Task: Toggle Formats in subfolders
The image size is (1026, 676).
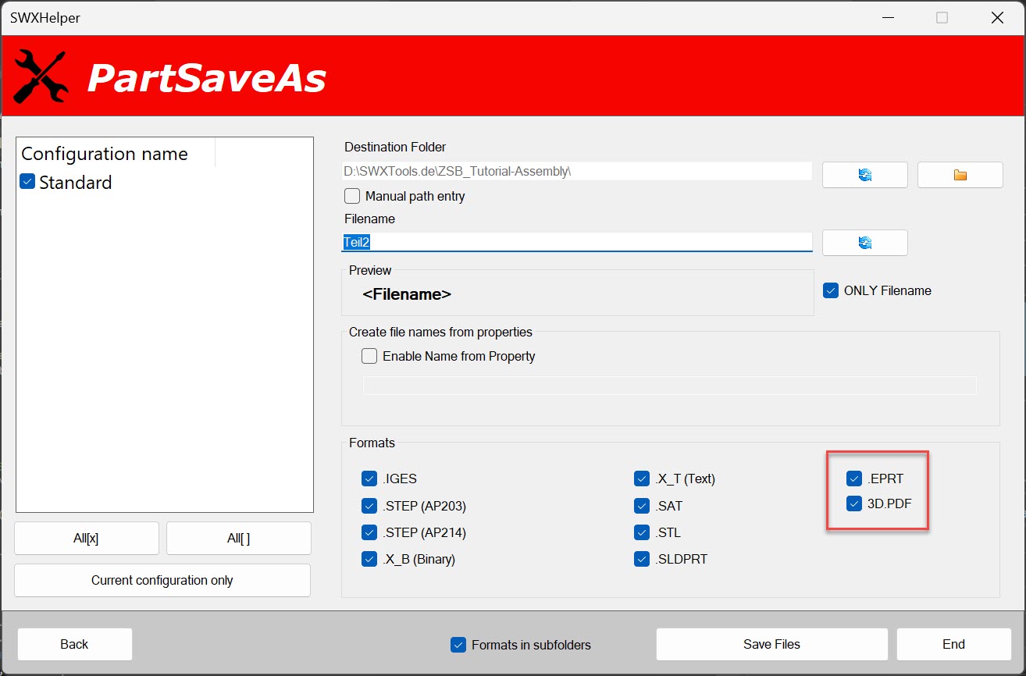Action: coord(458,645)
